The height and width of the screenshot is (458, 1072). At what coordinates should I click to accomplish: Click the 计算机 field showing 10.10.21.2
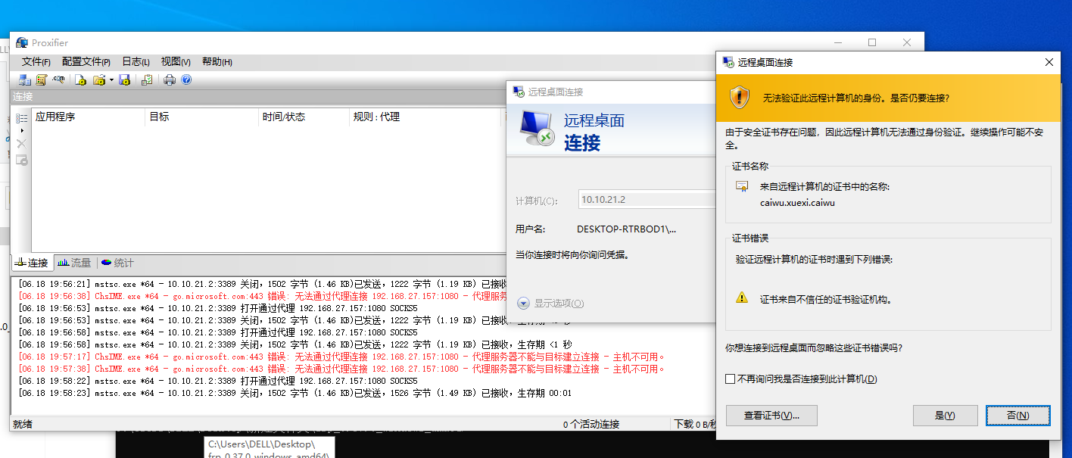tap(647, 200)
